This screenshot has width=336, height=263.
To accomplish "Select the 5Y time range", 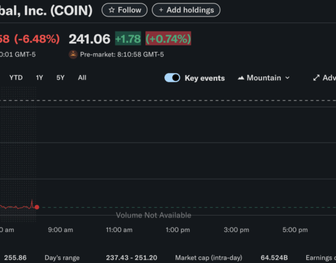I will tap(60, 78).
